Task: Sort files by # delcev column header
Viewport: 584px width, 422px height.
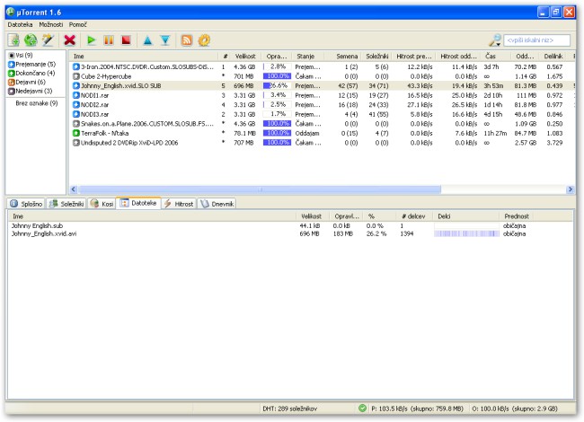Action: 413,216
